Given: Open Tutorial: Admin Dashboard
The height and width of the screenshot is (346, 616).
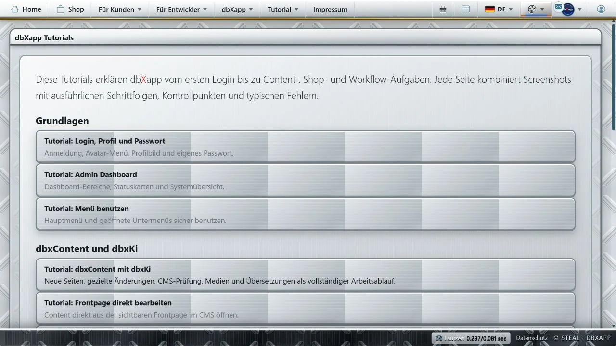Looking at the screenshot, I should click(306, 180).
